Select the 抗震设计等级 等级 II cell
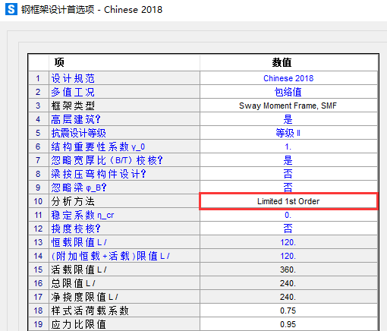The width and height of the screenshot is (387, 331). click(x=288, y=133)
